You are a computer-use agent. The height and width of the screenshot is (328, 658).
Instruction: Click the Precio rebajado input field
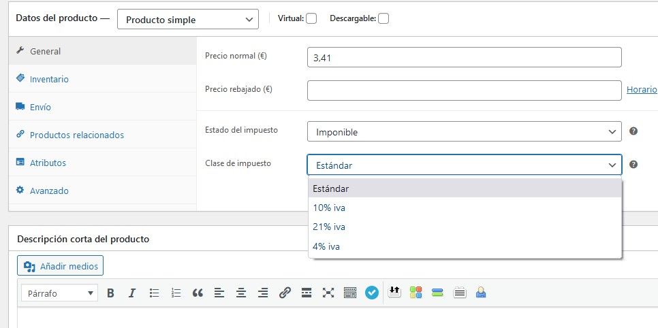tap(464, 91)
